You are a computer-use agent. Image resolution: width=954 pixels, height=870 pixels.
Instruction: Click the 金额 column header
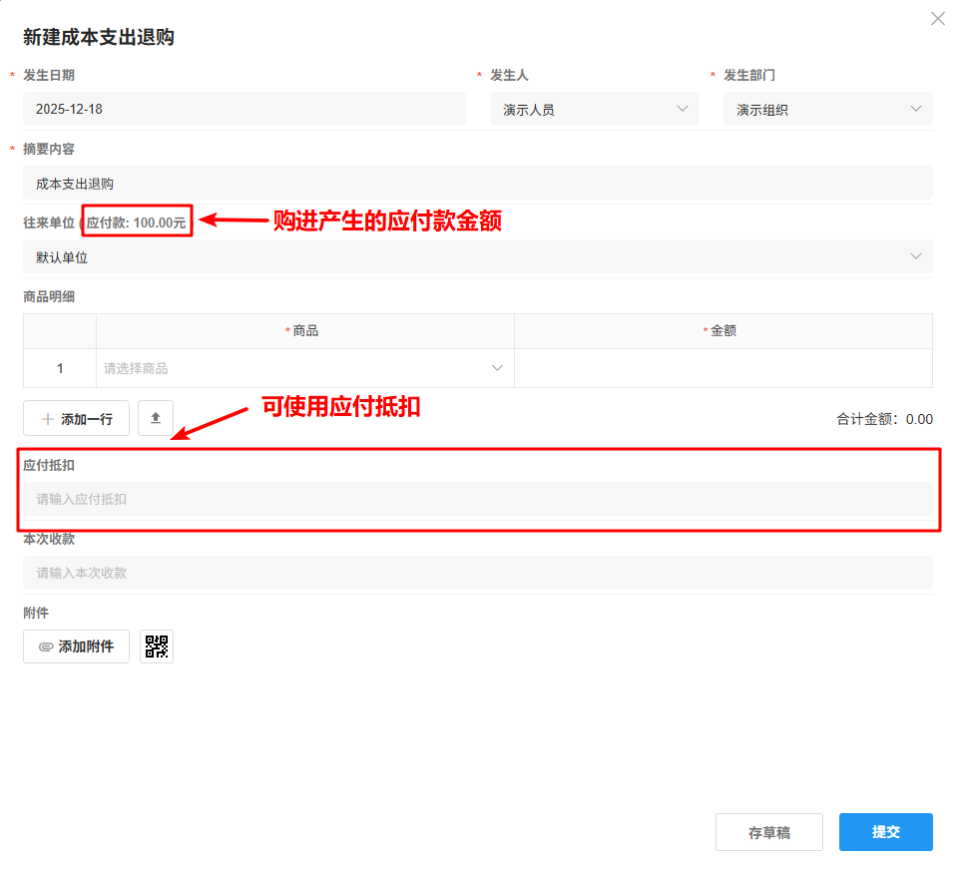722,331
